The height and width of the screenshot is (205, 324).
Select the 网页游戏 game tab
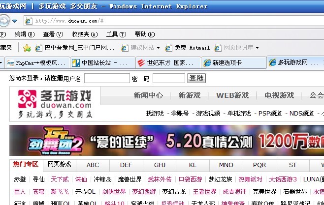pos(59,164)
